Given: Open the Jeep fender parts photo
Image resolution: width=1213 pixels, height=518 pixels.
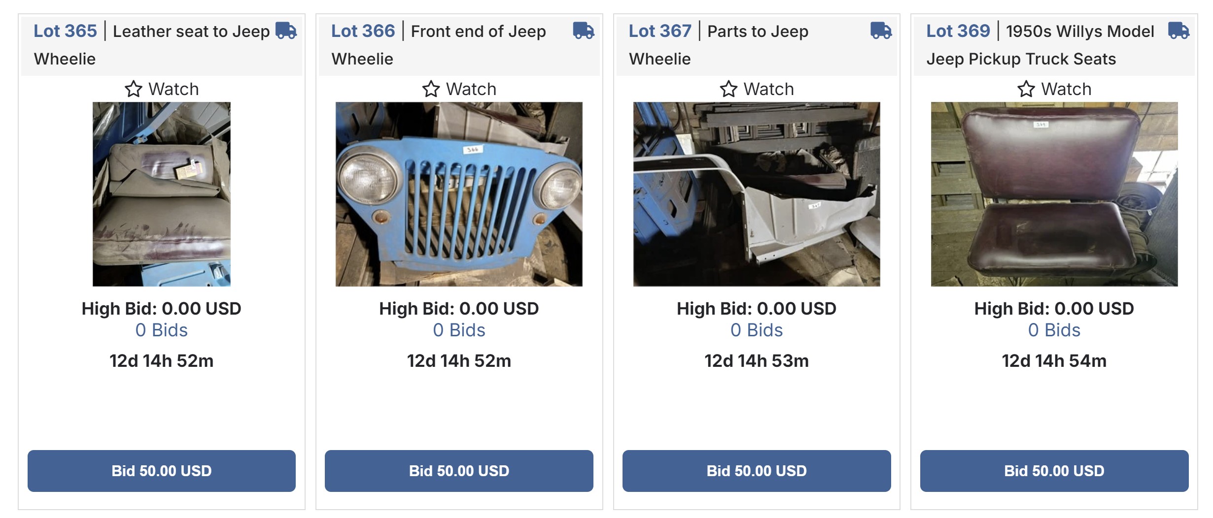Looking at the screenshot, I should [x=757, y=194].
